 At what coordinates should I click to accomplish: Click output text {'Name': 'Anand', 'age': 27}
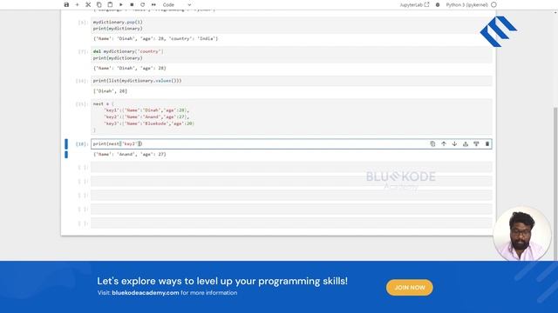[130, 155]
